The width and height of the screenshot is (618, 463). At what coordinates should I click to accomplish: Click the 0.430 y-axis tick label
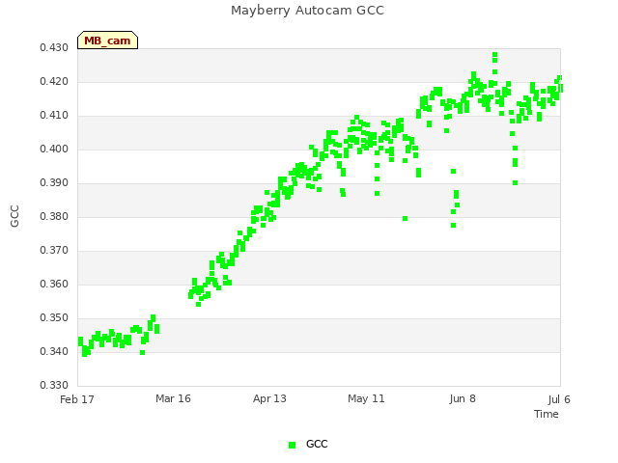[x=54, y=48]
